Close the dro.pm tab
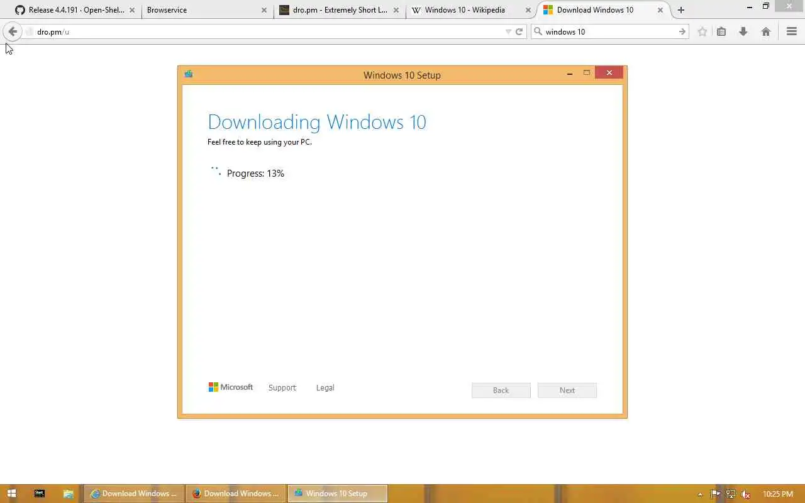This screenshot has height=503, width=805. click(396, 10)
